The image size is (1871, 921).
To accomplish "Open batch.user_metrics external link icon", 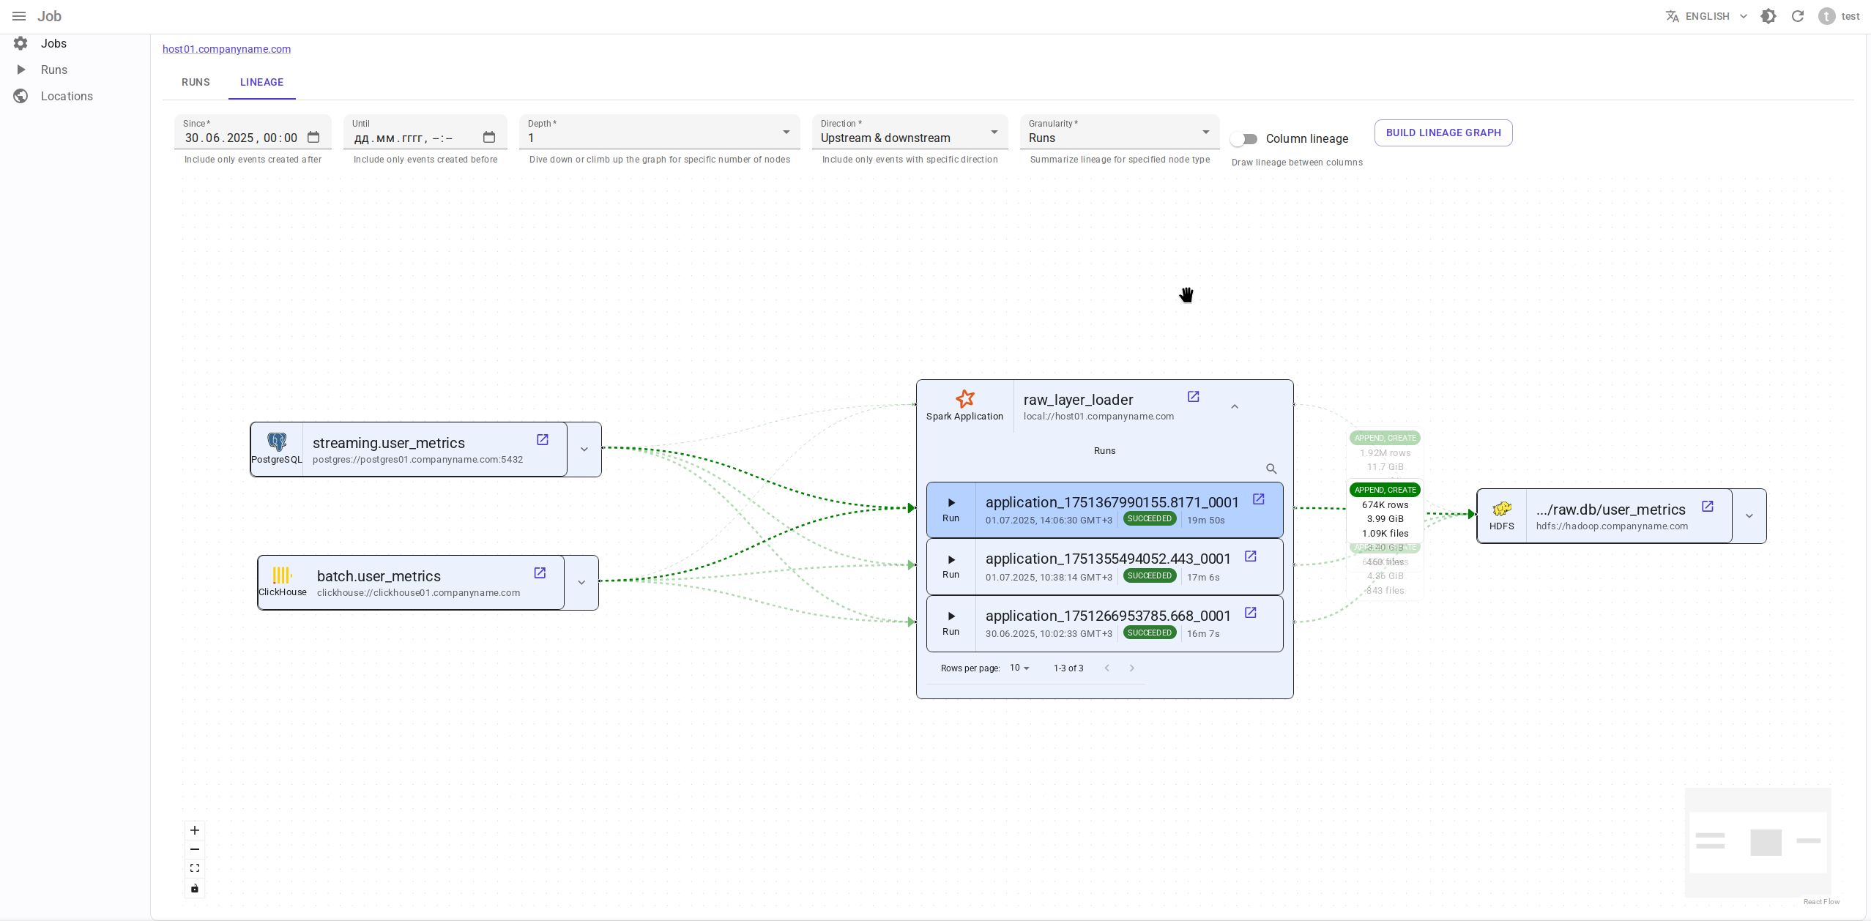I will coord(540,573).
